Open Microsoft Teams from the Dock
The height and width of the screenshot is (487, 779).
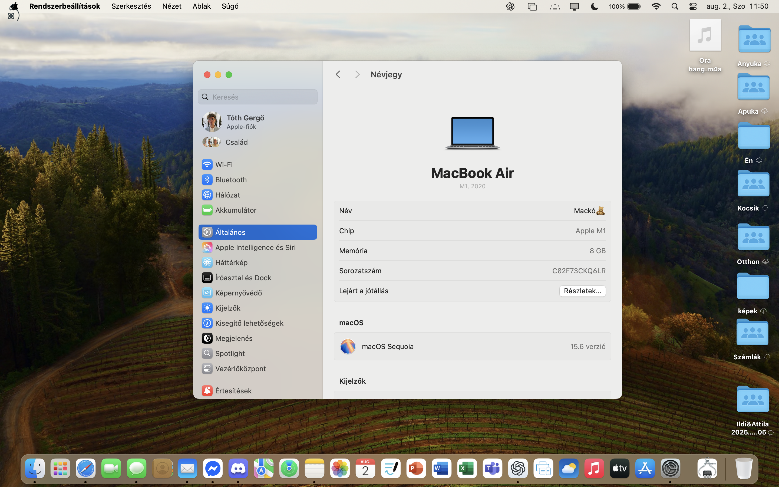click(x=493, y=469)
